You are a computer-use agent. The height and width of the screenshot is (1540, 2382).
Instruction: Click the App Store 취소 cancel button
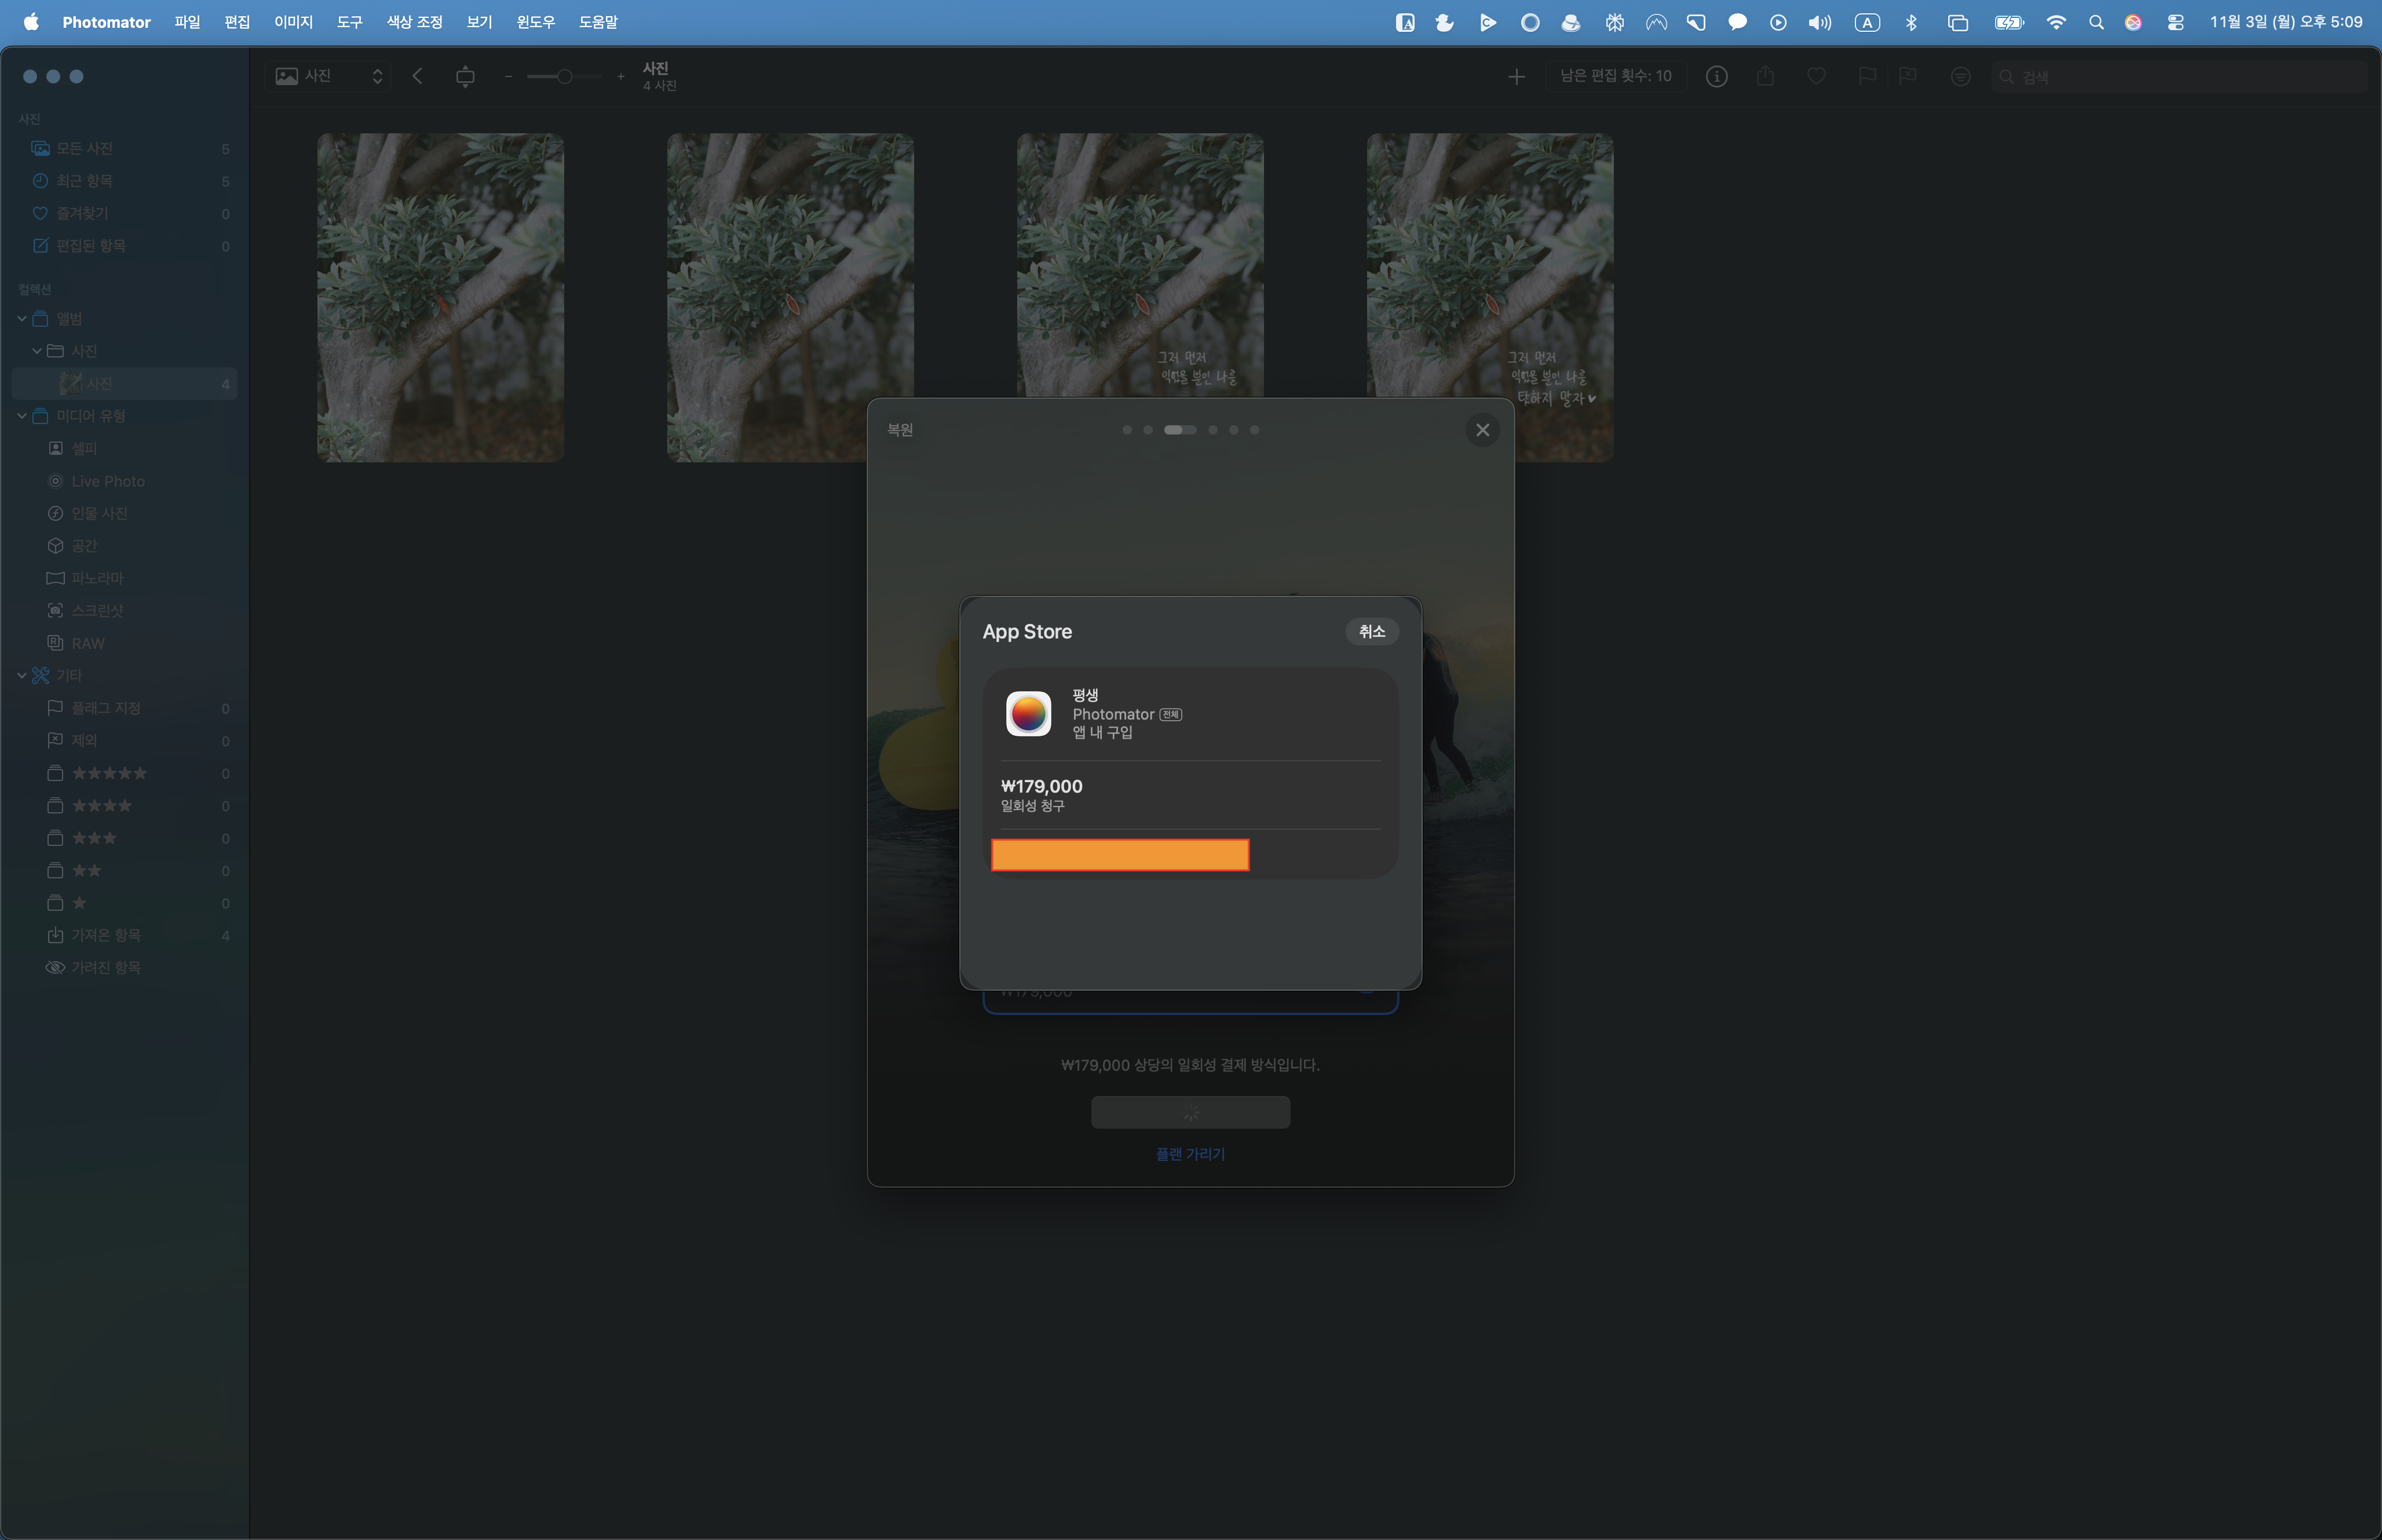(x=1371, y=631)
